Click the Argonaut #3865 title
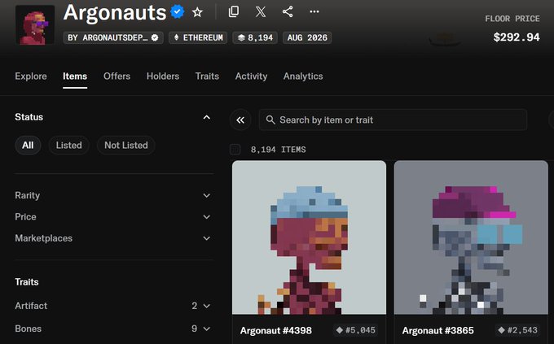554x344 pixels. pos(437,331)
